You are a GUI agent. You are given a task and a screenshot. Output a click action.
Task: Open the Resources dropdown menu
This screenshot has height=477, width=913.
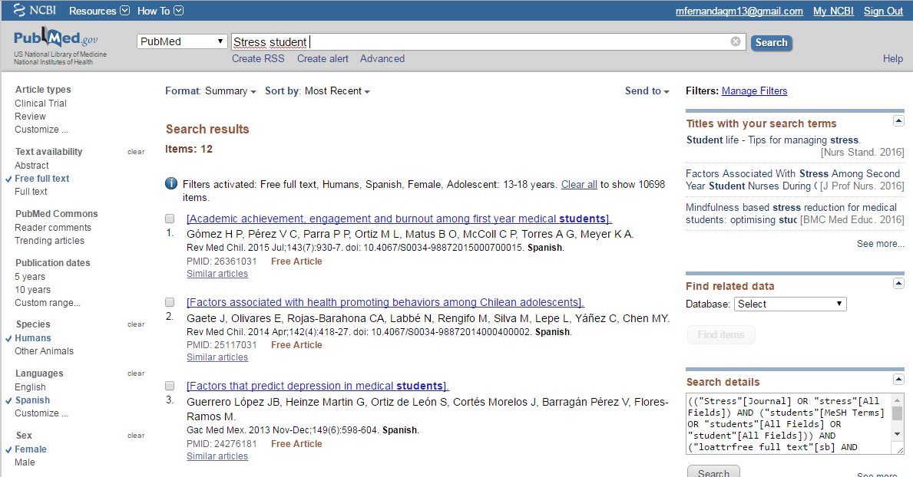point(99,11)
